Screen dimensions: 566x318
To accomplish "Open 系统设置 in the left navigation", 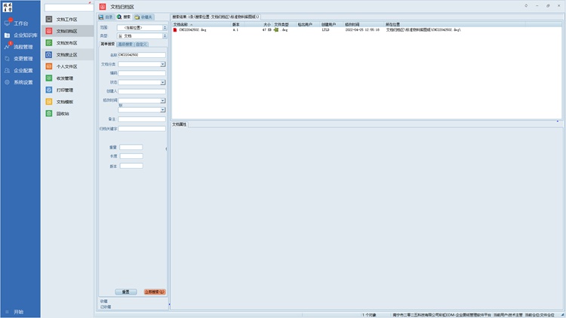I will pyautogui.click(x=23, y=82).
